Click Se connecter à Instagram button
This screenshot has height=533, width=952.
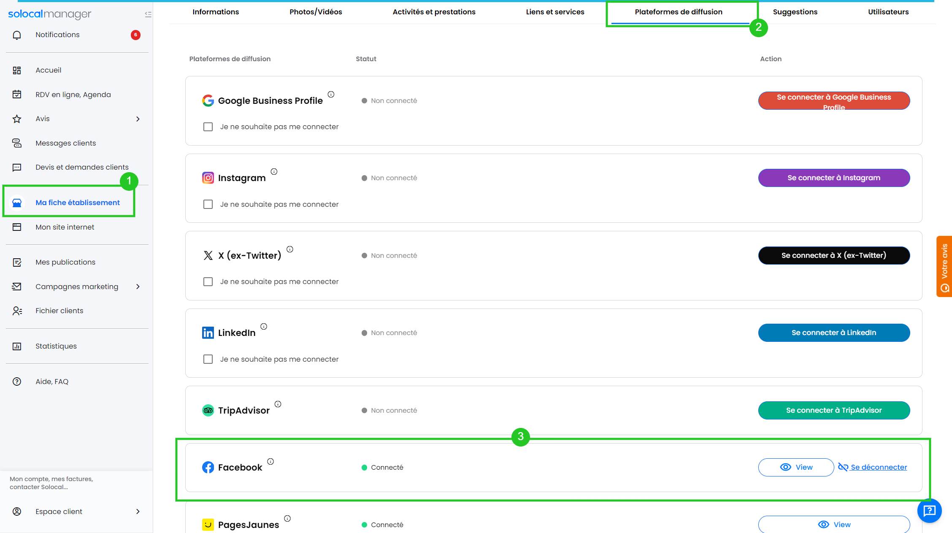coord(834,178)
